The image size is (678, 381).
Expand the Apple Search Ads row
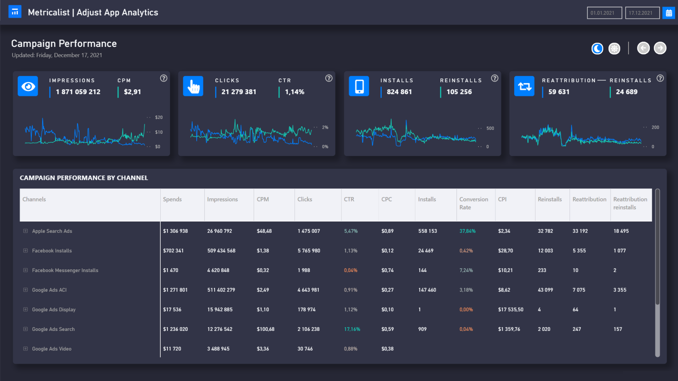pos(25,231)
